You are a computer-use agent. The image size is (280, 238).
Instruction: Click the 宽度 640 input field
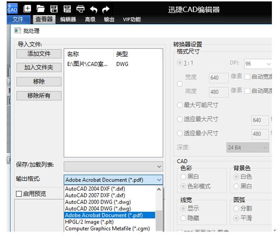pos(219,78)
